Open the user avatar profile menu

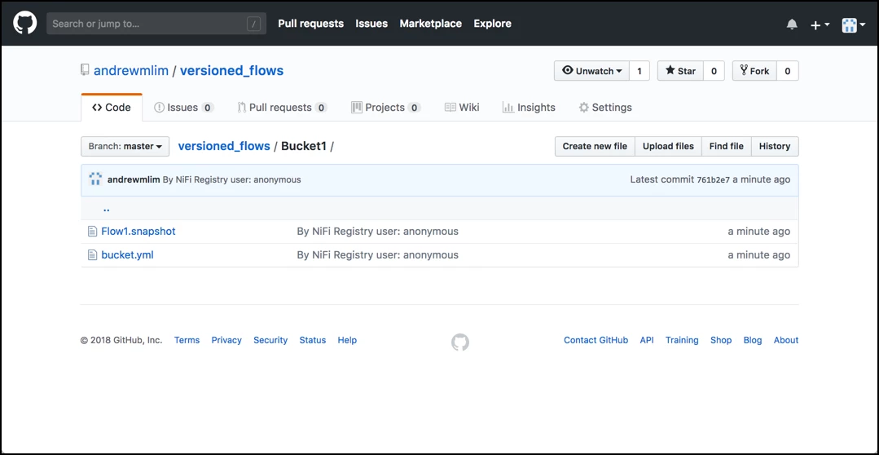[854, 24]
